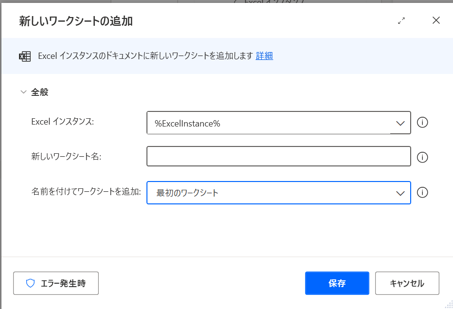The image size is (453, 309).
Task: Click the %ExcelInstance% combo box text
Action: (188, 123)
